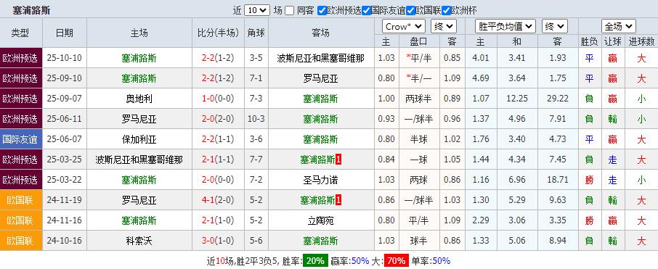The width and height of the screenshot is (658, 269).
Task: Click the 角球 column header
Action: (x=256, y=33)
